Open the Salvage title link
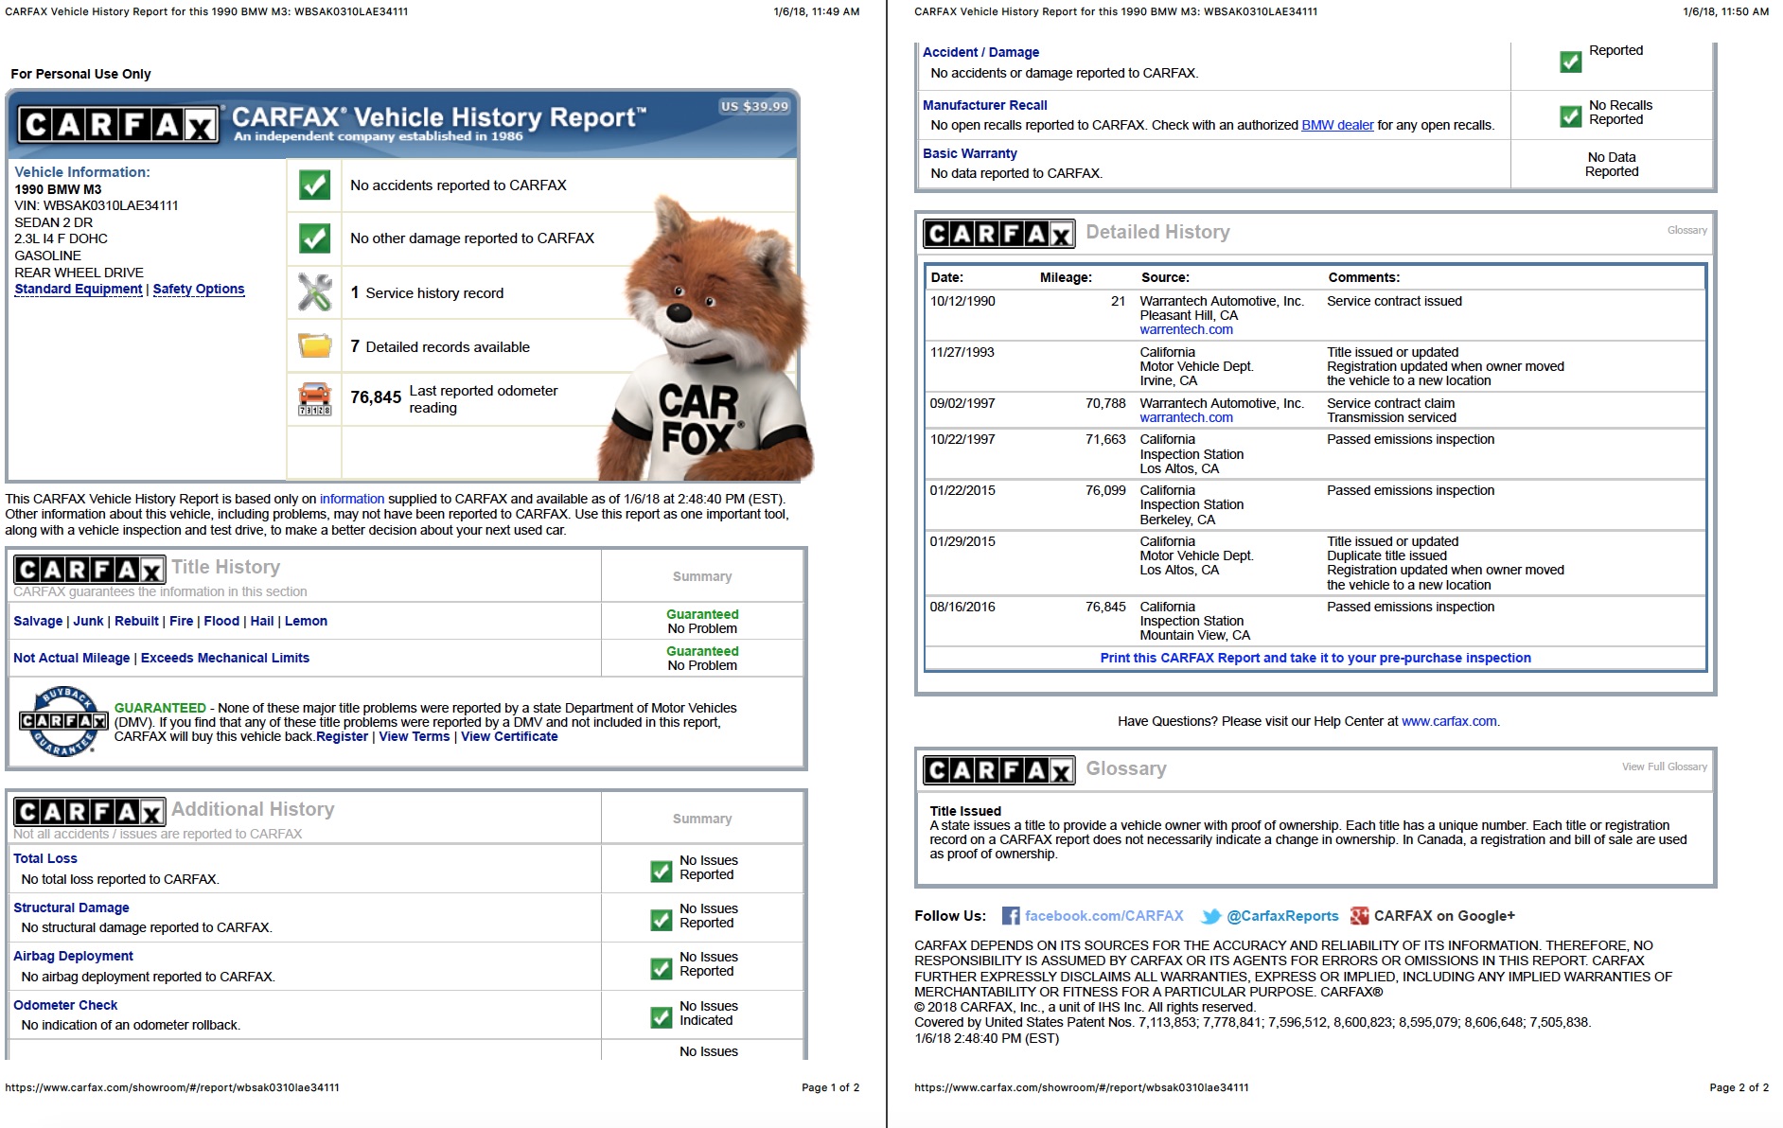Image resolution: width=1783 pixels, height=1128 pixels. click(x=38, y=621)
